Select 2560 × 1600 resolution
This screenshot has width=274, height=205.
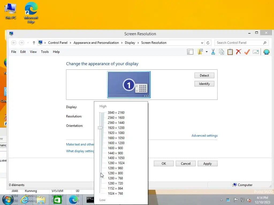point(116,118)
